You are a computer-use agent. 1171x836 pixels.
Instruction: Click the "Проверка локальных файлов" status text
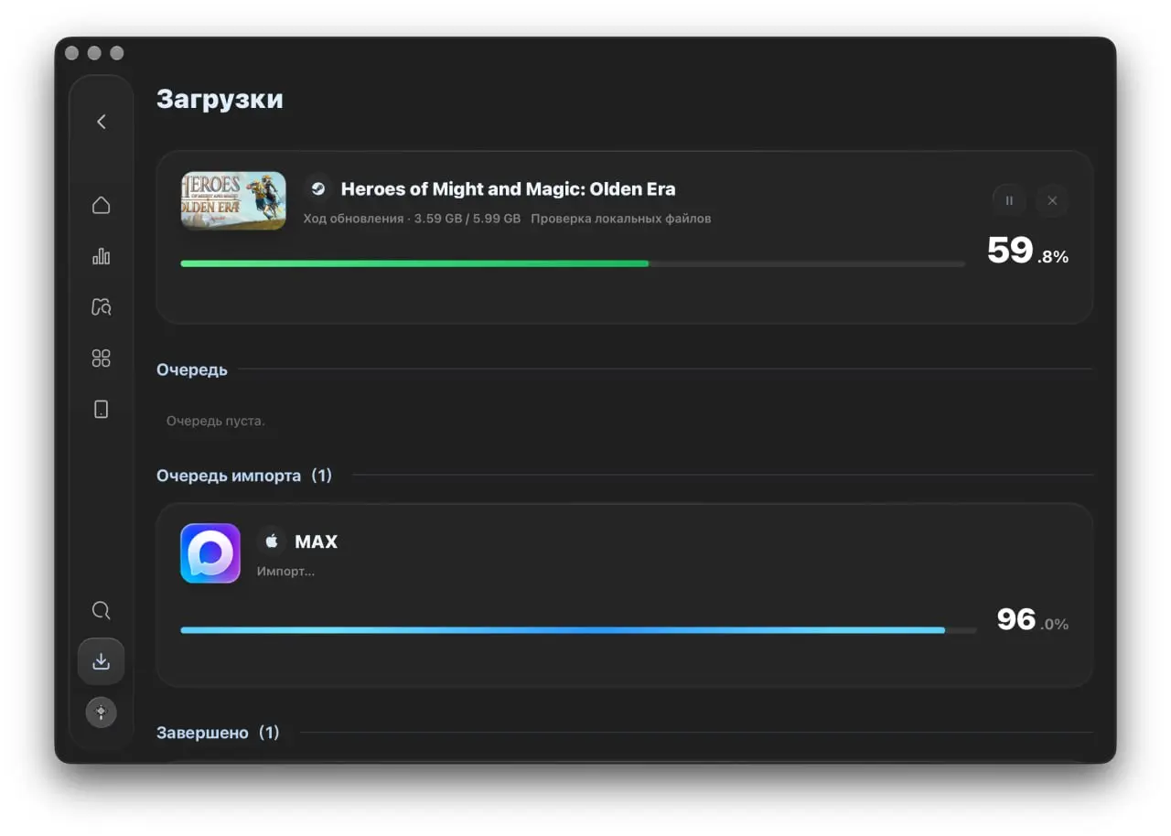click(621, 219)
